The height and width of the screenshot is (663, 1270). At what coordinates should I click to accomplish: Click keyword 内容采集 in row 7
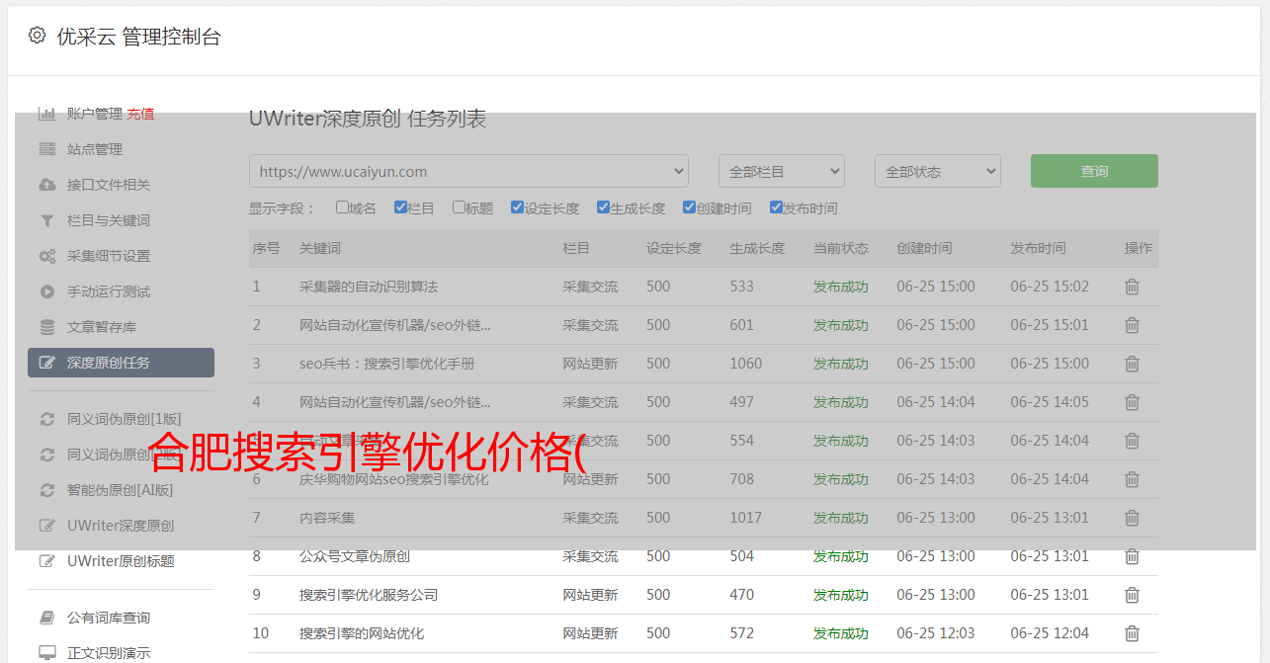click(327, 518)
